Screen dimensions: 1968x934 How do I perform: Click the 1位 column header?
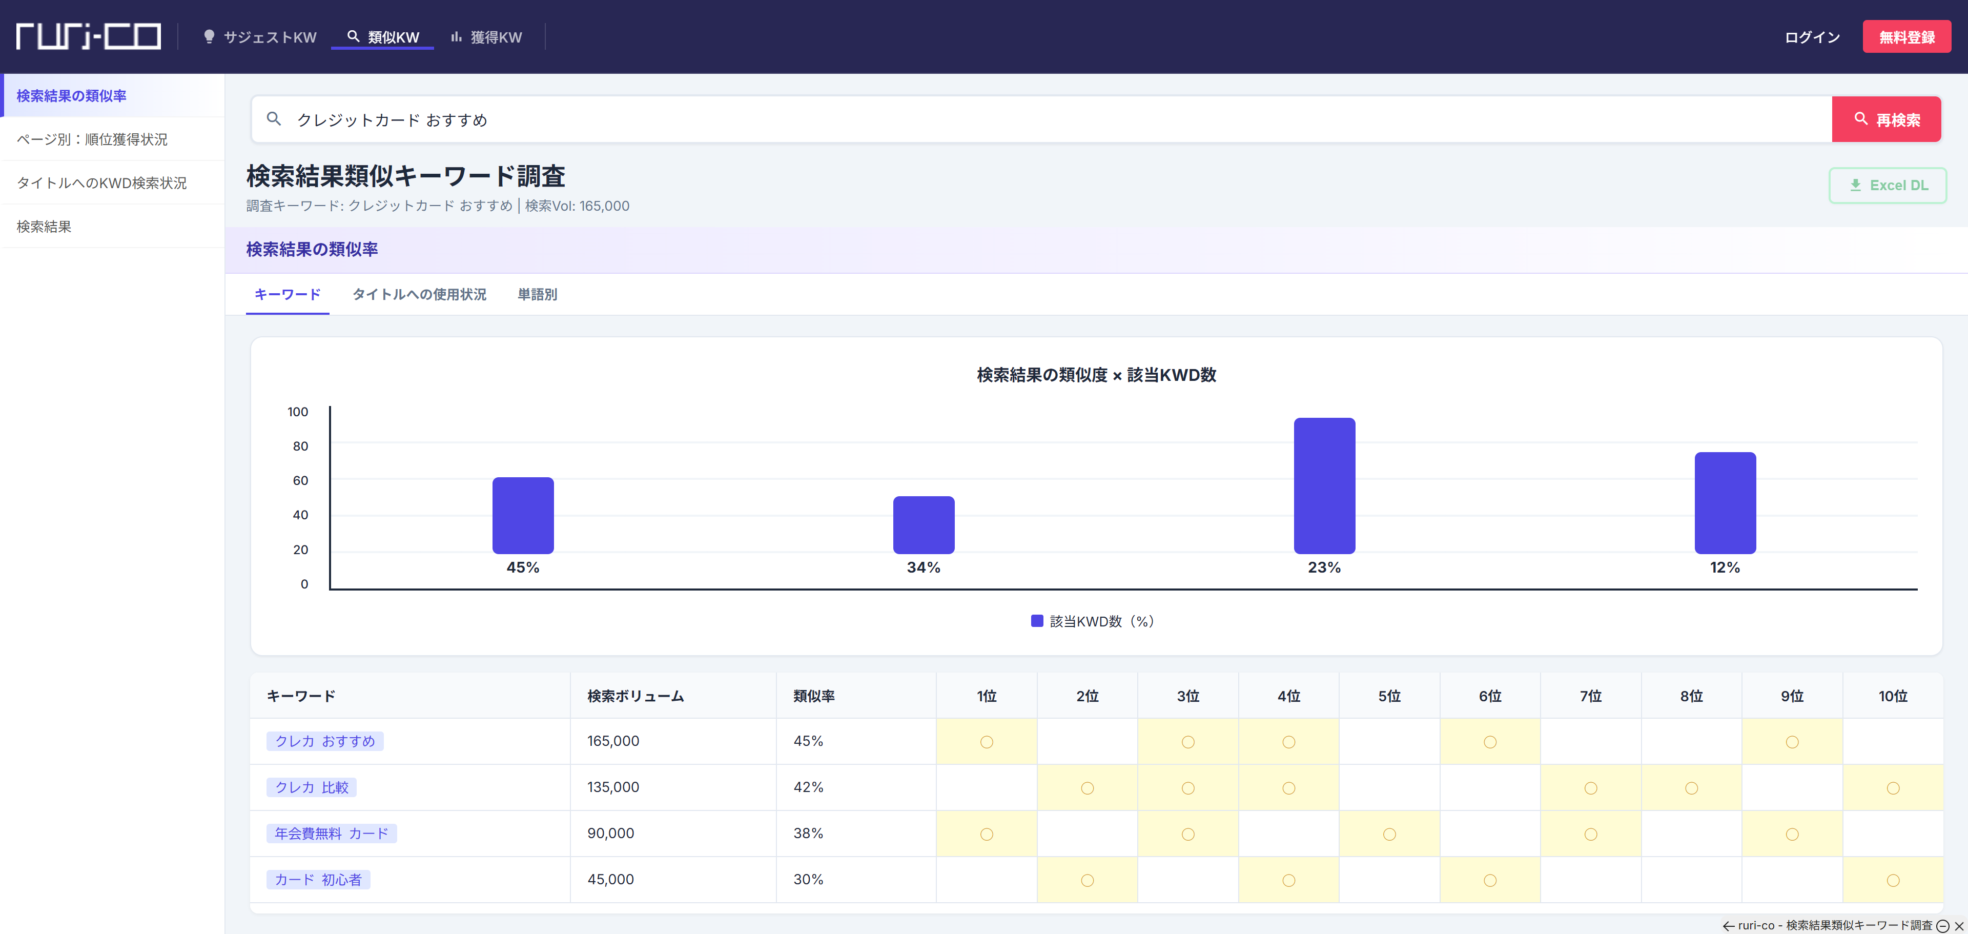pyautogui.click(x=986, y=696)
